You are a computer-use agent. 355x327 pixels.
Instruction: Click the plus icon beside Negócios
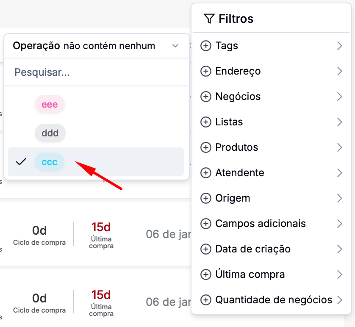click(x=205, y=97)
